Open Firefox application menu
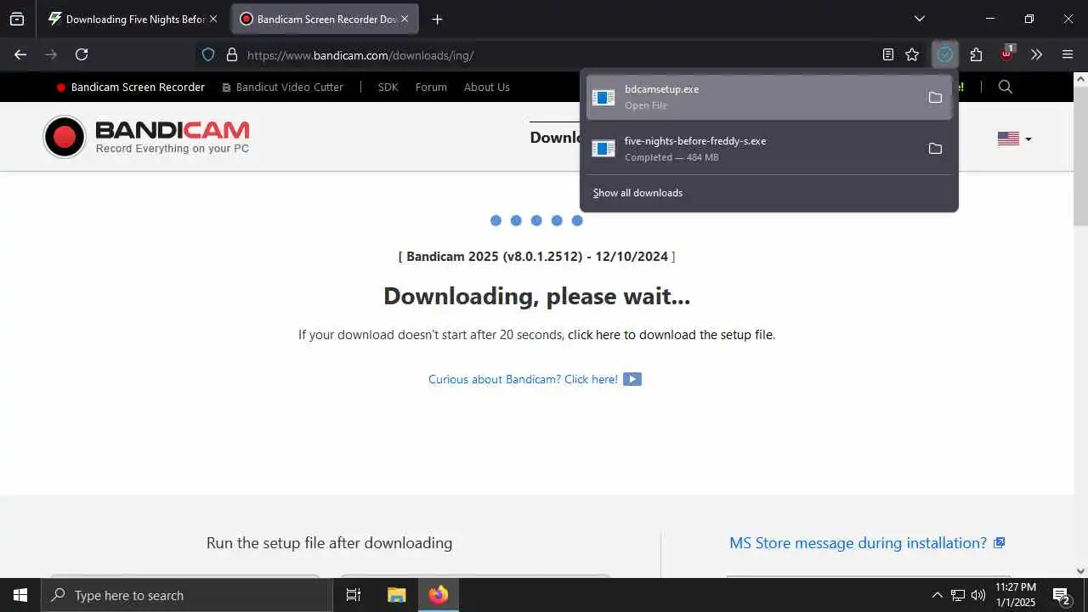The width and height of the screenshot is (1088, 612). click(1068, 54)
